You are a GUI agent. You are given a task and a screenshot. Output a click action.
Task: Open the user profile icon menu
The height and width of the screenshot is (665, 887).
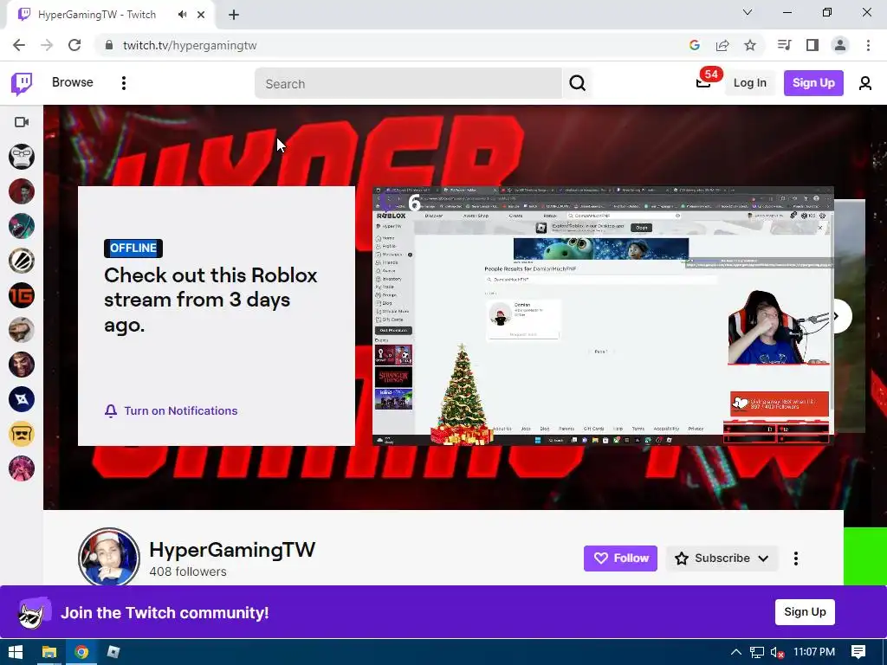pyautogui.click(x=865, y=84)
